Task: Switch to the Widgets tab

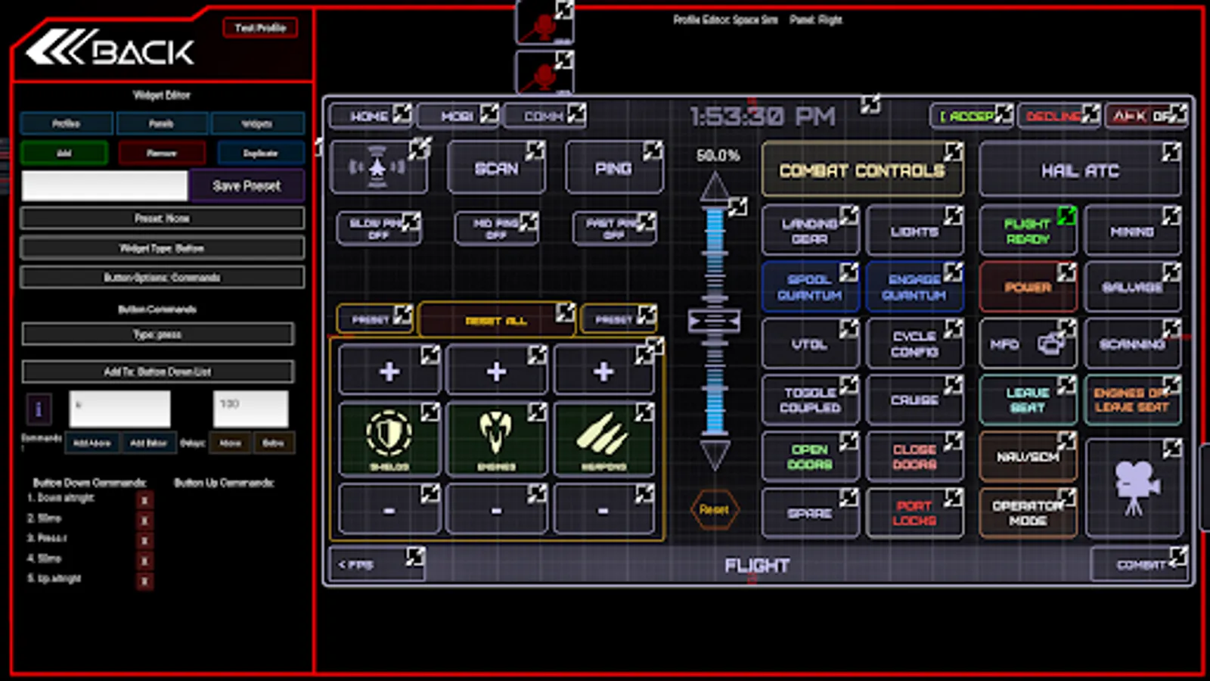Action: point(257,123)
